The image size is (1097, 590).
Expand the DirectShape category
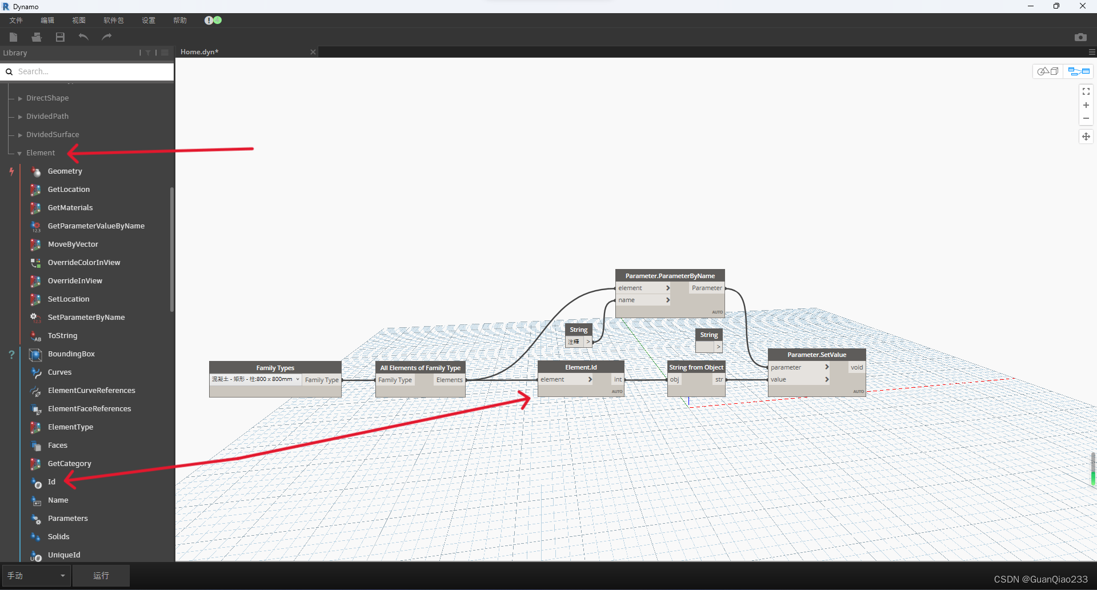click(x=19, y=98)
